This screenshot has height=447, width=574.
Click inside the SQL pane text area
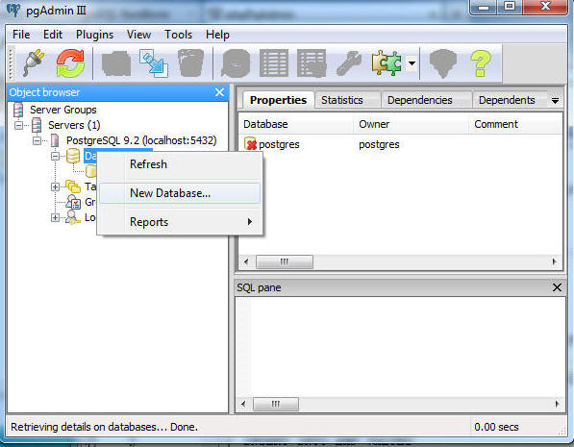click(x=400, y=347)
